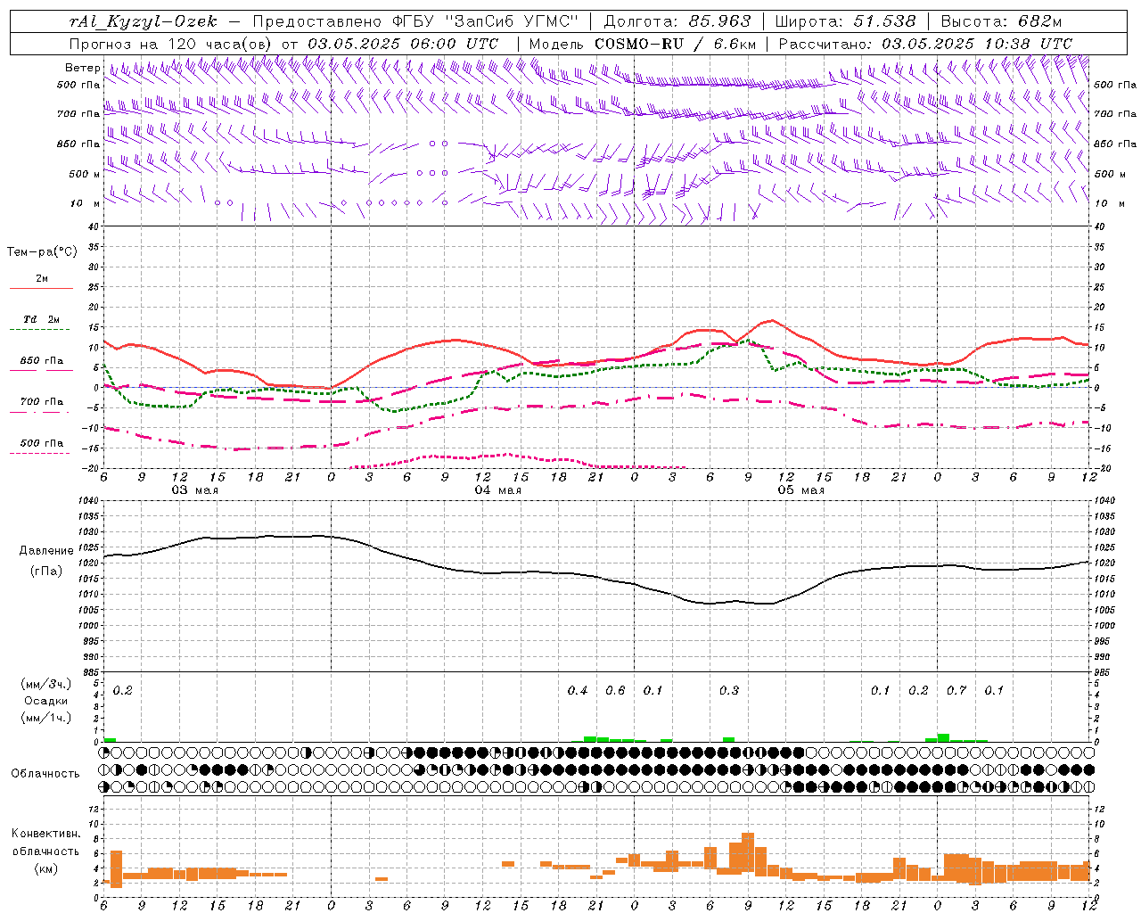Click the (мм/3ч.) unit label

(45, 684)
